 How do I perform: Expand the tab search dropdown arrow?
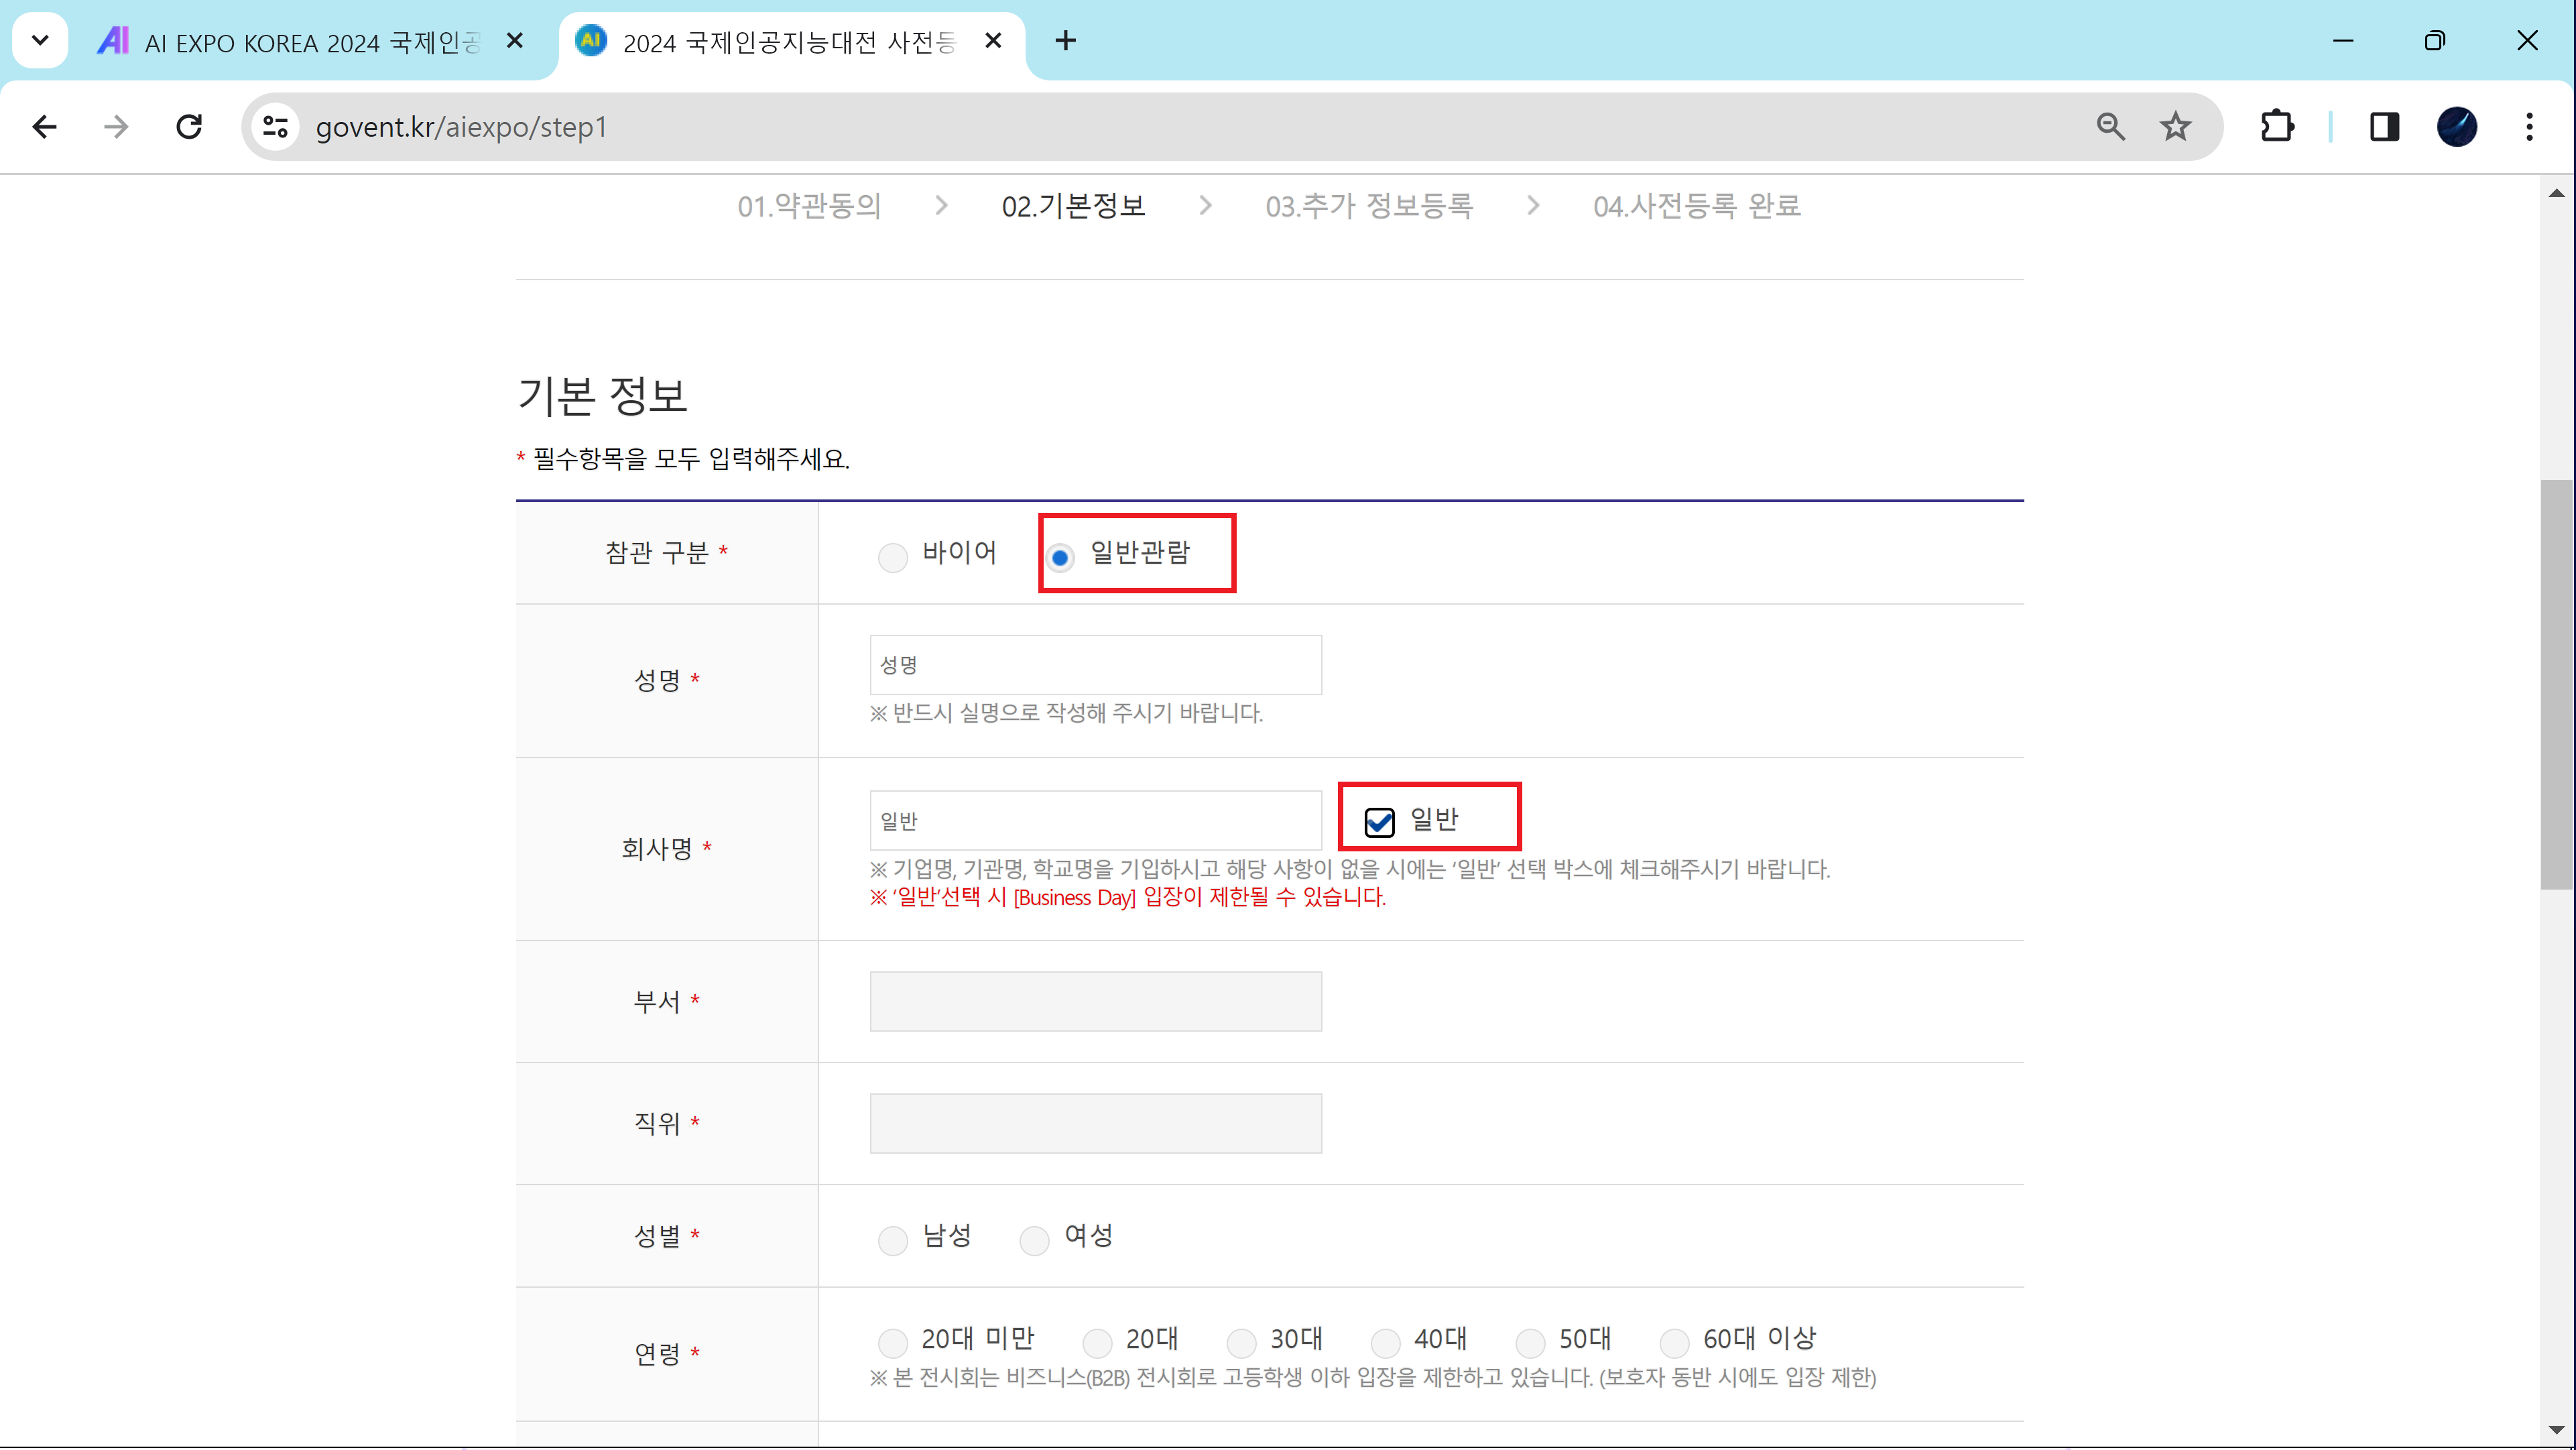coord(40,41)
